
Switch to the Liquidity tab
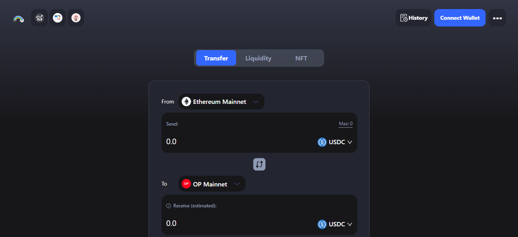tap(258, 58)
